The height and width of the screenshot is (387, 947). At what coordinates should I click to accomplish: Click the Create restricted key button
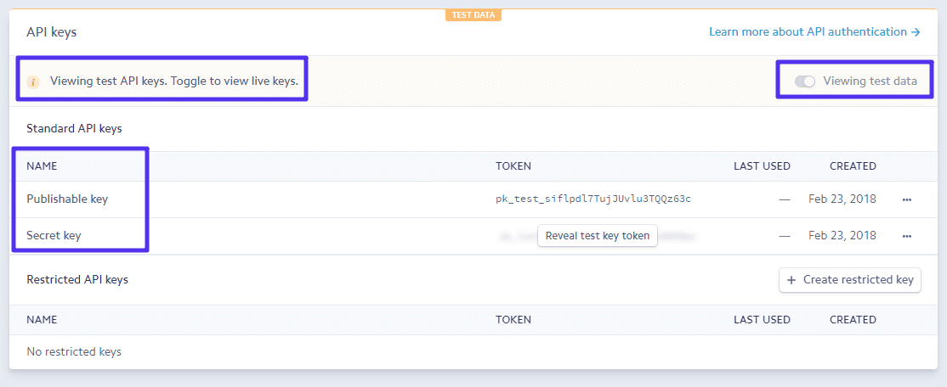click(849, 280)
